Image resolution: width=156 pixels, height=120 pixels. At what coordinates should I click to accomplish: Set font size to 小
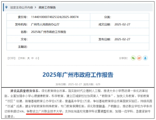pyautogui.click(x=36, y=58)
